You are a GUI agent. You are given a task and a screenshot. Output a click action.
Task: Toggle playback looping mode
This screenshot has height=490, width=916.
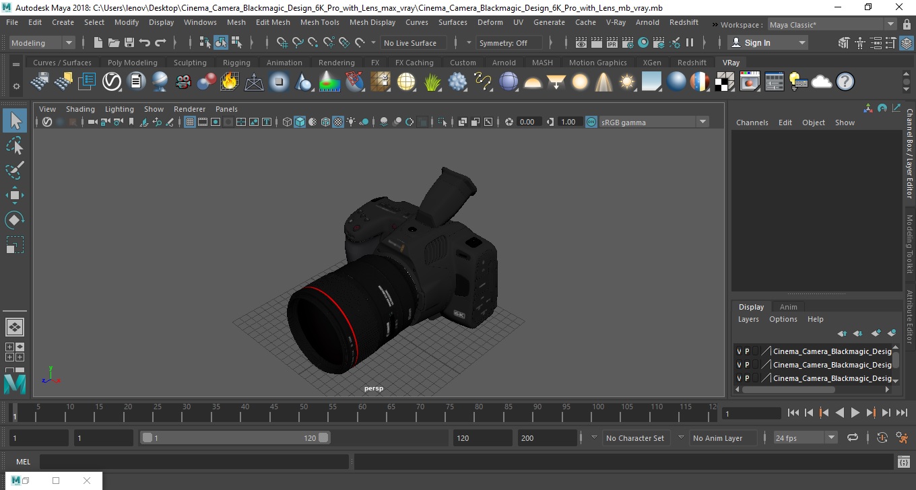tap(853, 438)
